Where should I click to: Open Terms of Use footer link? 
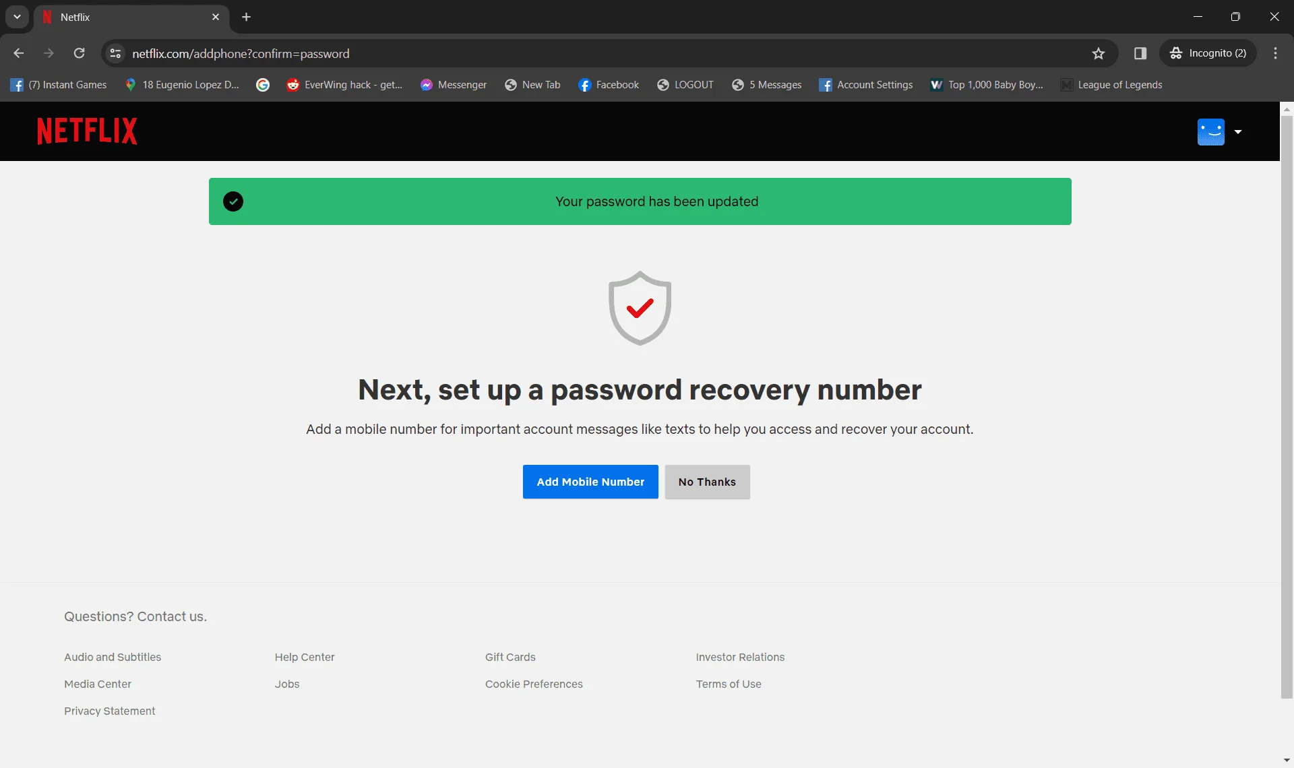pyautogui.click(x=729, y=684)
